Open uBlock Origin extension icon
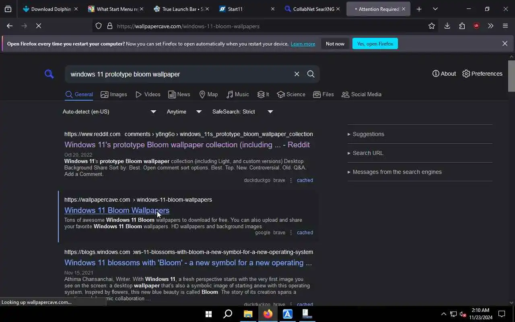The height and width of the screenshot is (322, 515). pos(476,26)
